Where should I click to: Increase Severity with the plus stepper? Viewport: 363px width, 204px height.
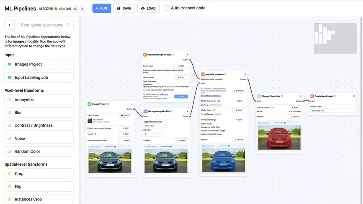pyautogui.click(x=160, y=134)
